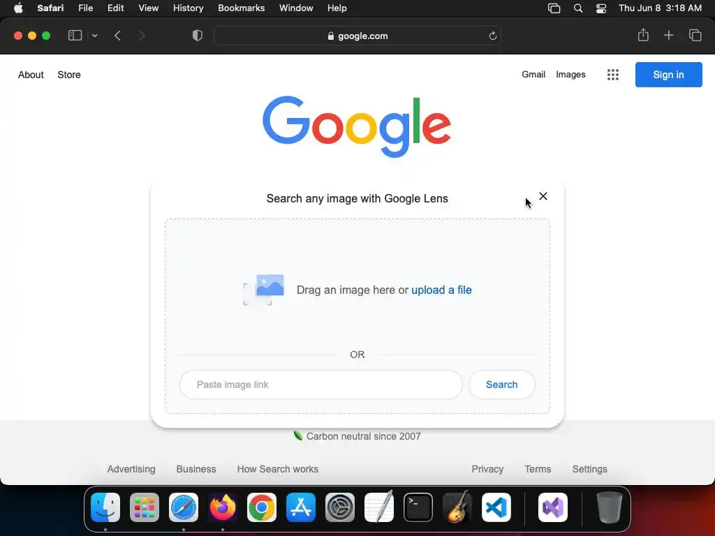Screen dimensions: 715x536
Task: Open the privacy report shield icon
Action: click(x=198, y=36)
